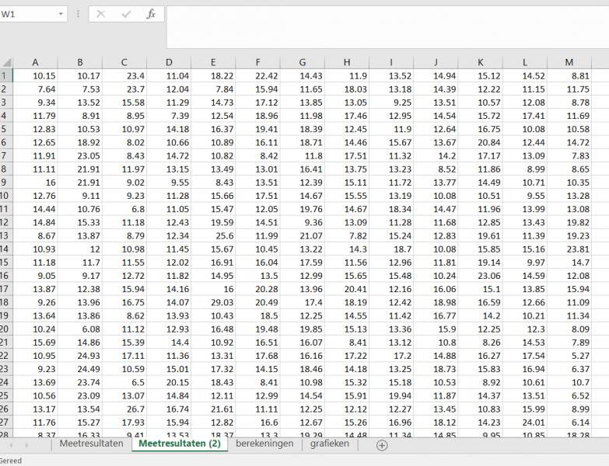Viewport: 609px width, 466px height.
Task: Open the Name Box dropdown arrow
Action: pos(61,14)
